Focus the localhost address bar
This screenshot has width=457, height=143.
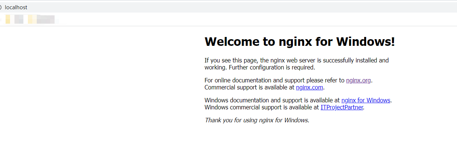click(x=228, y=7)
